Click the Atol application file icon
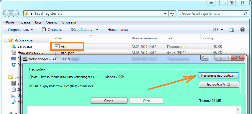Screen dimensions: 252x114 click(57, 47)
